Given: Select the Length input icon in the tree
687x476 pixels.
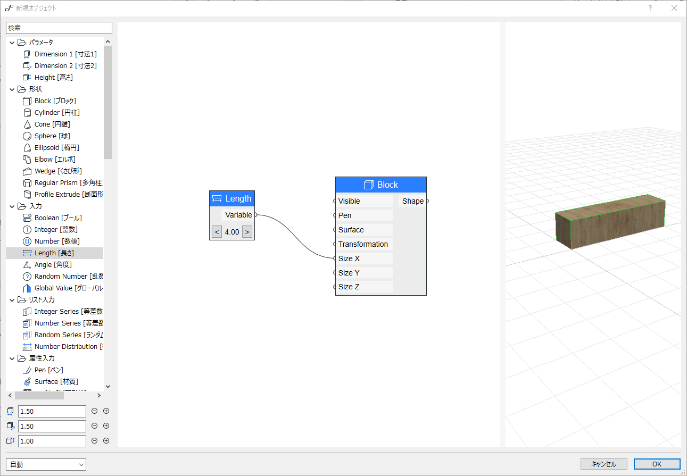Looking at the screenshot, I should pyautogui.click(x=27, y=253).
